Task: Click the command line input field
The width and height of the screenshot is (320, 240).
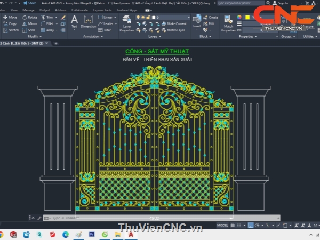Action: pyautogui.click(x=133, y=218)
